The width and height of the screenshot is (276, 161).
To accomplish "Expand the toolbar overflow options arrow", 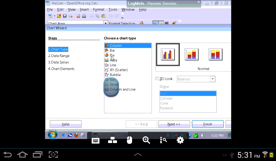I will [122, 18].
